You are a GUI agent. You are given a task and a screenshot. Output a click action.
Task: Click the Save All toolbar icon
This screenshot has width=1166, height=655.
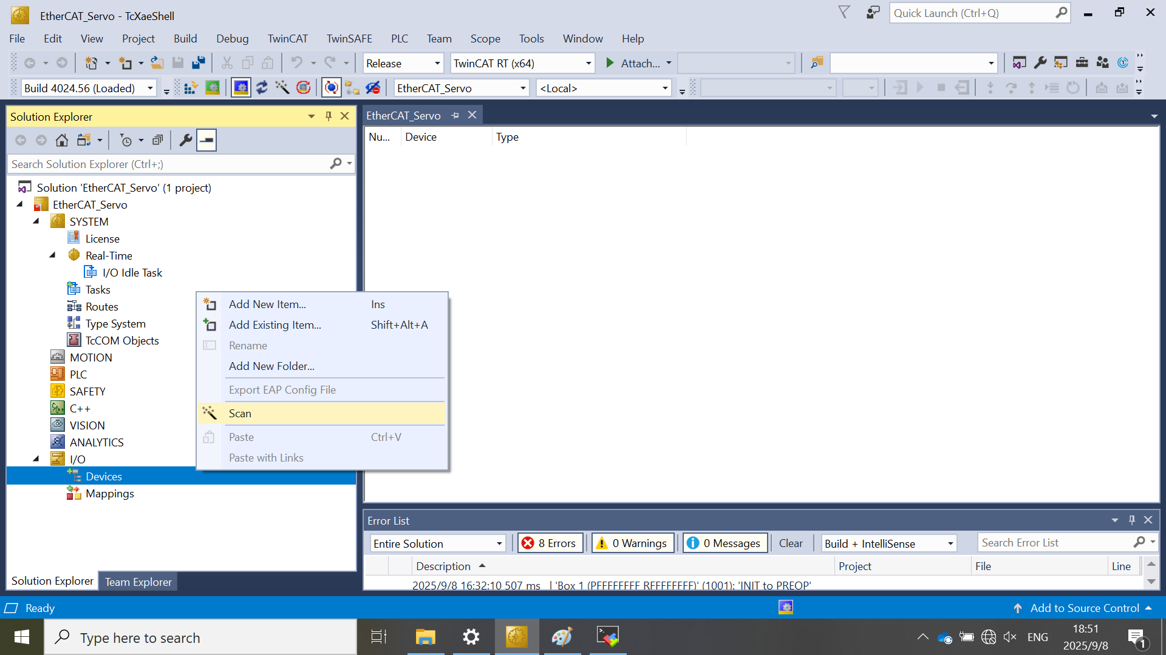click(x=199, y=63)
